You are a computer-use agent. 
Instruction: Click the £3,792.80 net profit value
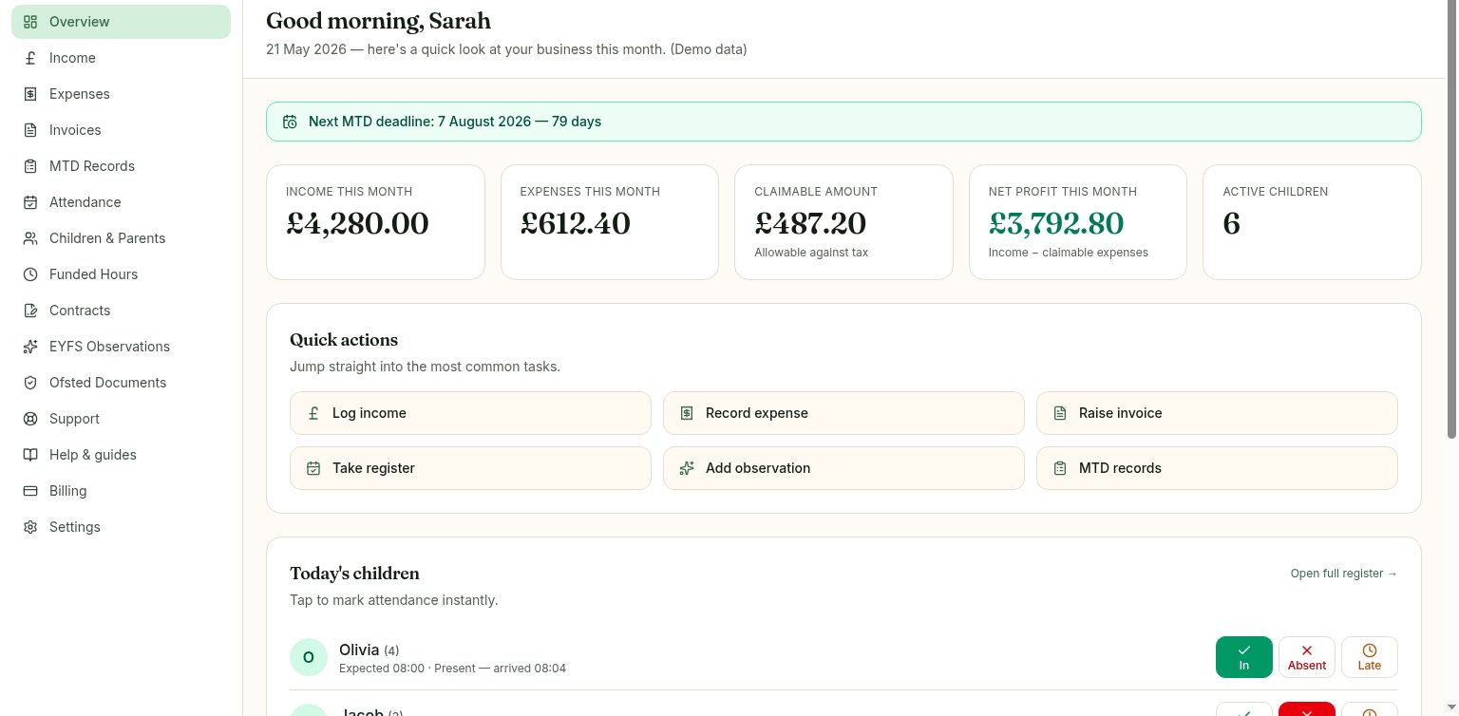tap(1056, 223)
